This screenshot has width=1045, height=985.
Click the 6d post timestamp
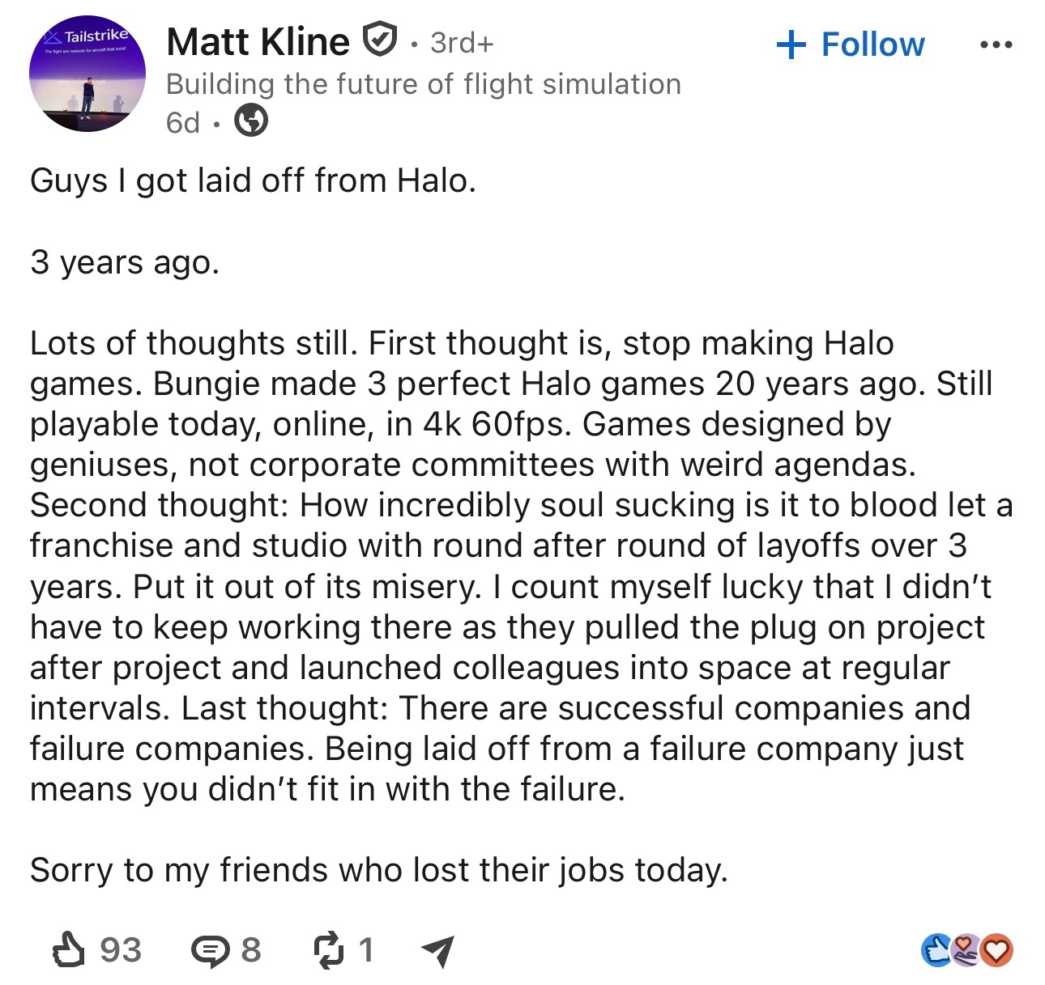pos(183,123)
